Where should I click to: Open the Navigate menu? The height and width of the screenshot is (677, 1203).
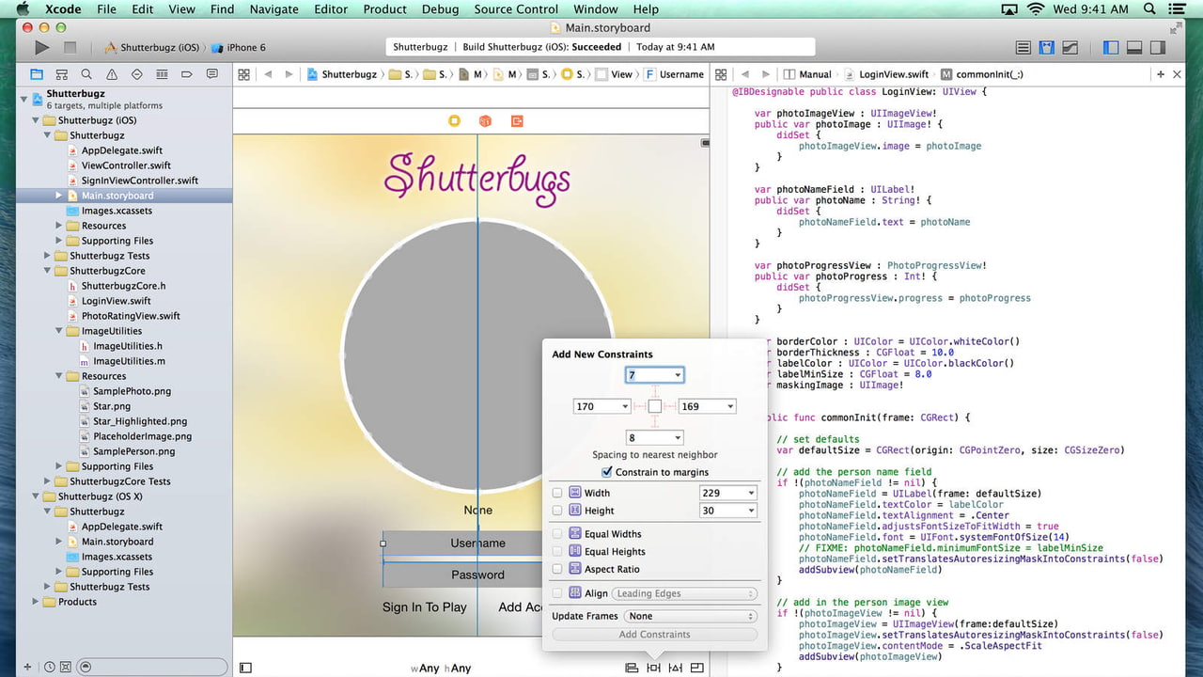tap(274, 9)
